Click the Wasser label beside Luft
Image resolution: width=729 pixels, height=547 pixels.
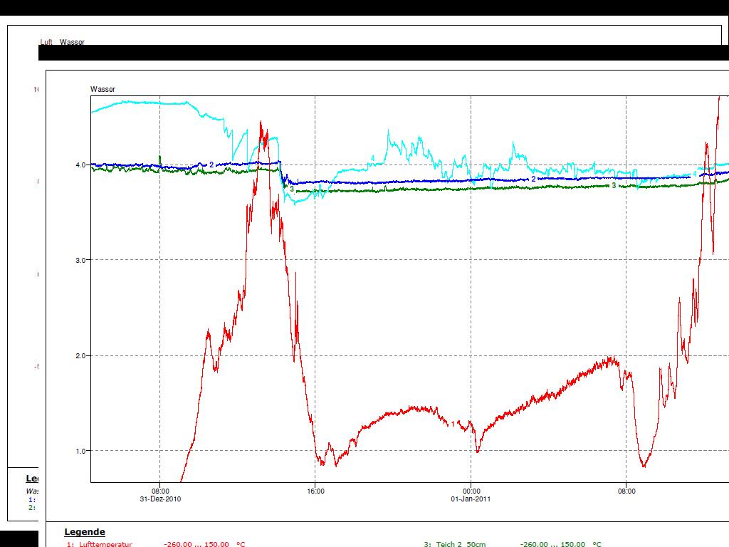72,42
